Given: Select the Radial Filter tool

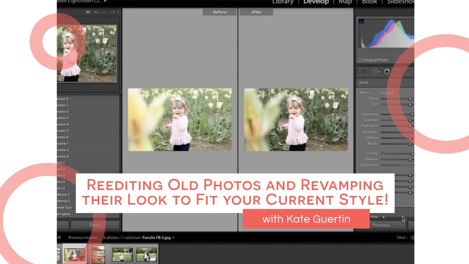Looking at the screenshot, I should (409, 71).
